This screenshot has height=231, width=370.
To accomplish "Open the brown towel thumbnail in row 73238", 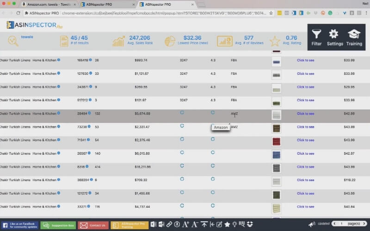I will [x=276, y=128].
